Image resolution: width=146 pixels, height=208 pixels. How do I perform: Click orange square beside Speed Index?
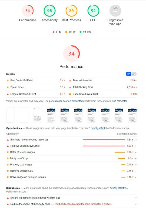point(8,87)
